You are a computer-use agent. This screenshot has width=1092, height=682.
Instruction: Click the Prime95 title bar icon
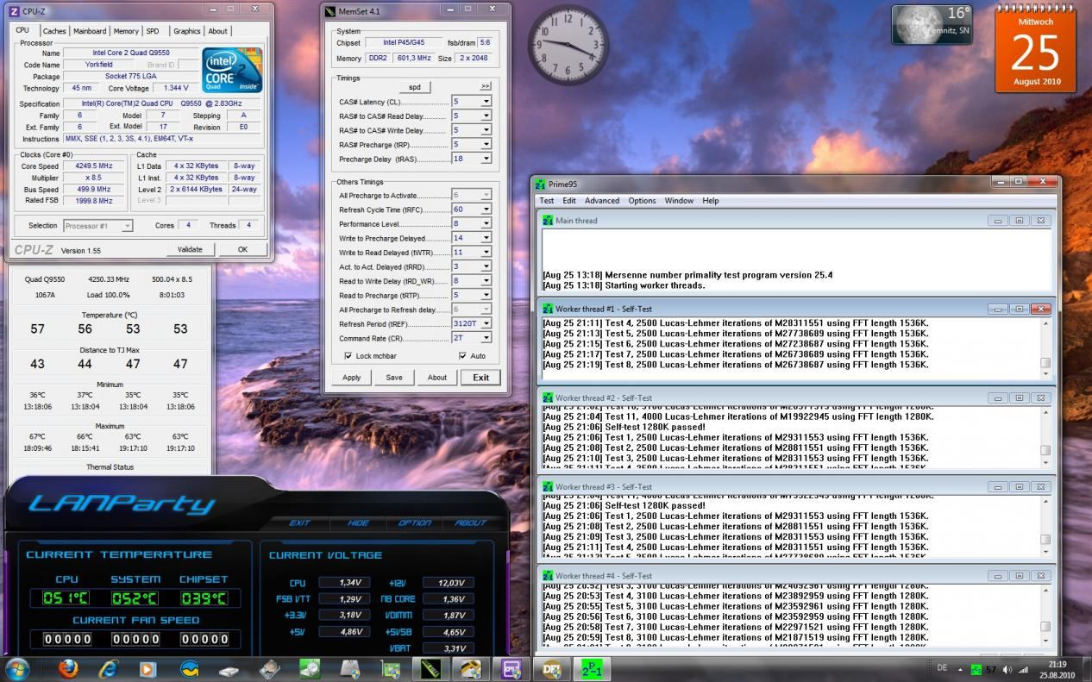click(x=540, y=184)
